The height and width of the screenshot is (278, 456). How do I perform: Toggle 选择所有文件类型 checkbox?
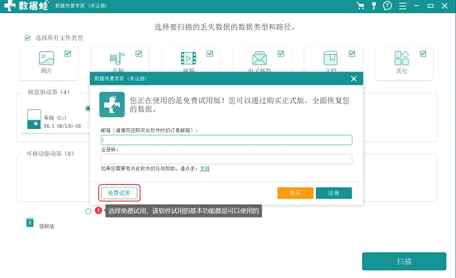click(27, 38)
